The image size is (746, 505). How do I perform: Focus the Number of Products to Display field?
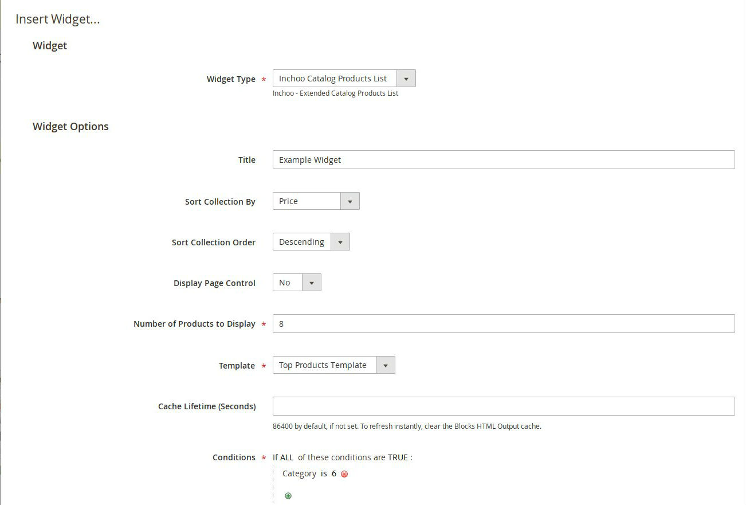point(504,324)
